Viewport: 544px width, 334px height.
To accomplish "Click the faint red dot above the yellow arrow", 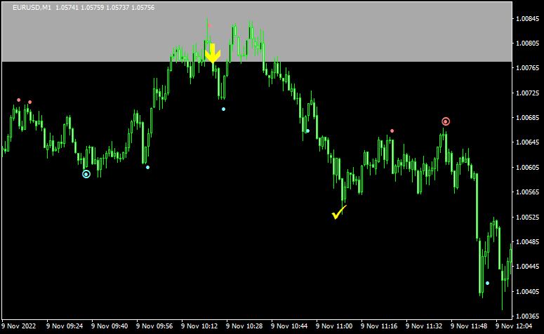I will pos(209,25).
